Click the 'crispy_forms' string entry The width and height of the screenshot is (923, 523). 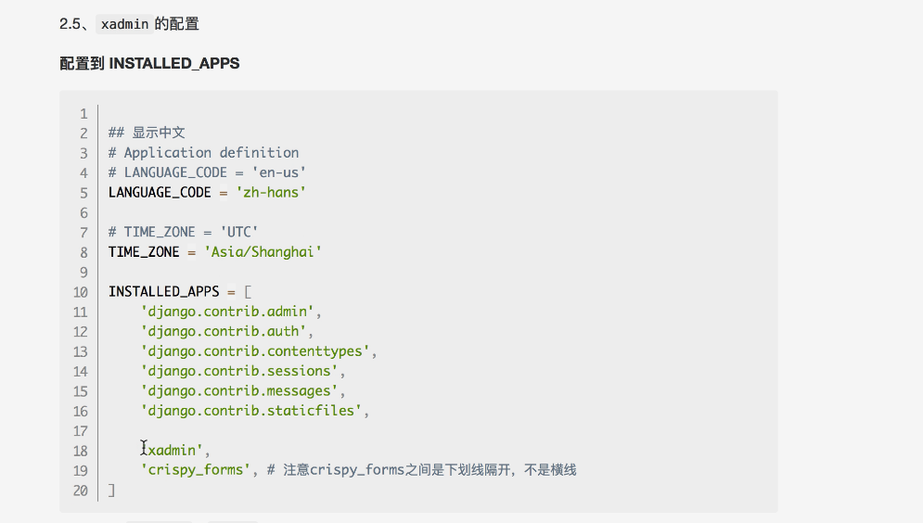[194, 470]
